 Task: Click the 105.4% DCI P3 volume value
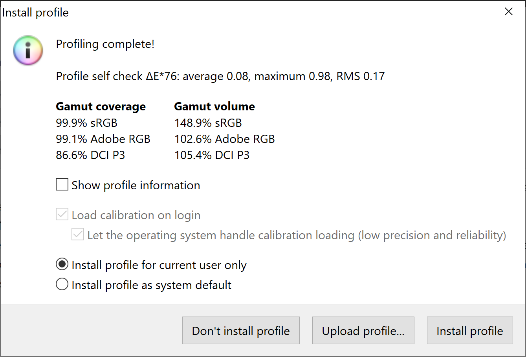(212, 155)
